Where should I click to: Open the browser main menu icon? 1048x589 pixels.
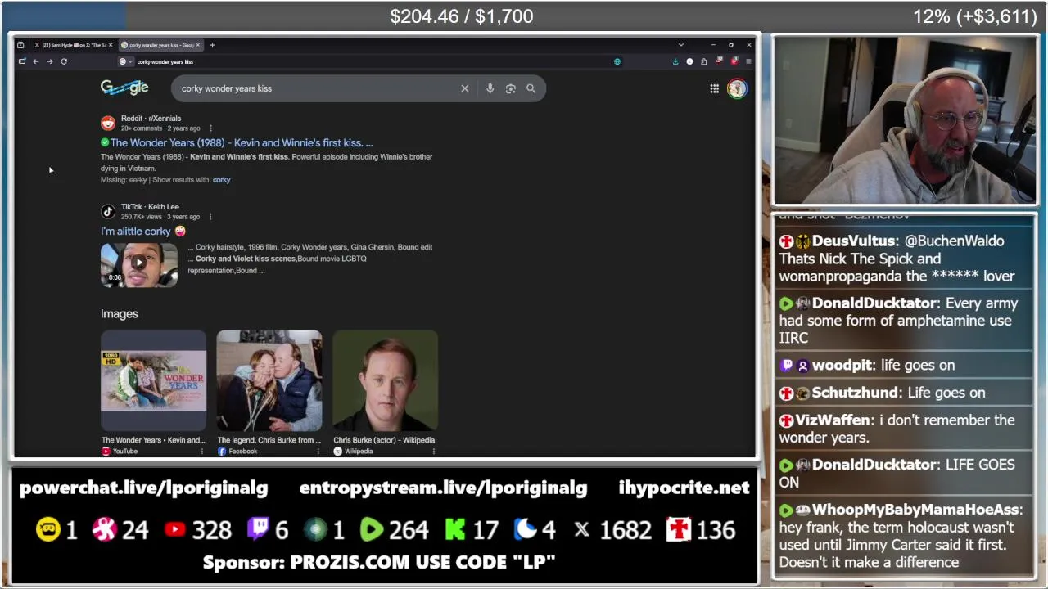click(748, 61)
